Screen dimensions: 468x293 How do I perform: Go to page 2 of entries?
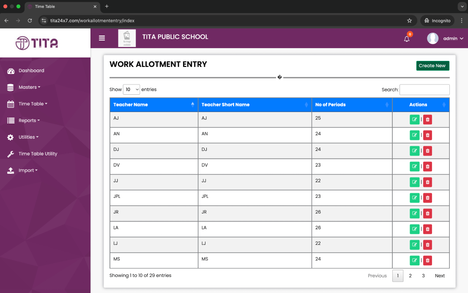410,276
